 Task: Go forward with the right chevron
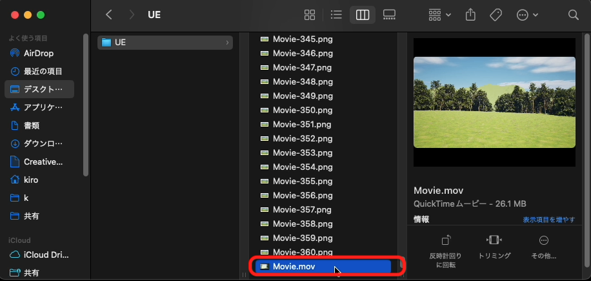(x=132, y=15)
